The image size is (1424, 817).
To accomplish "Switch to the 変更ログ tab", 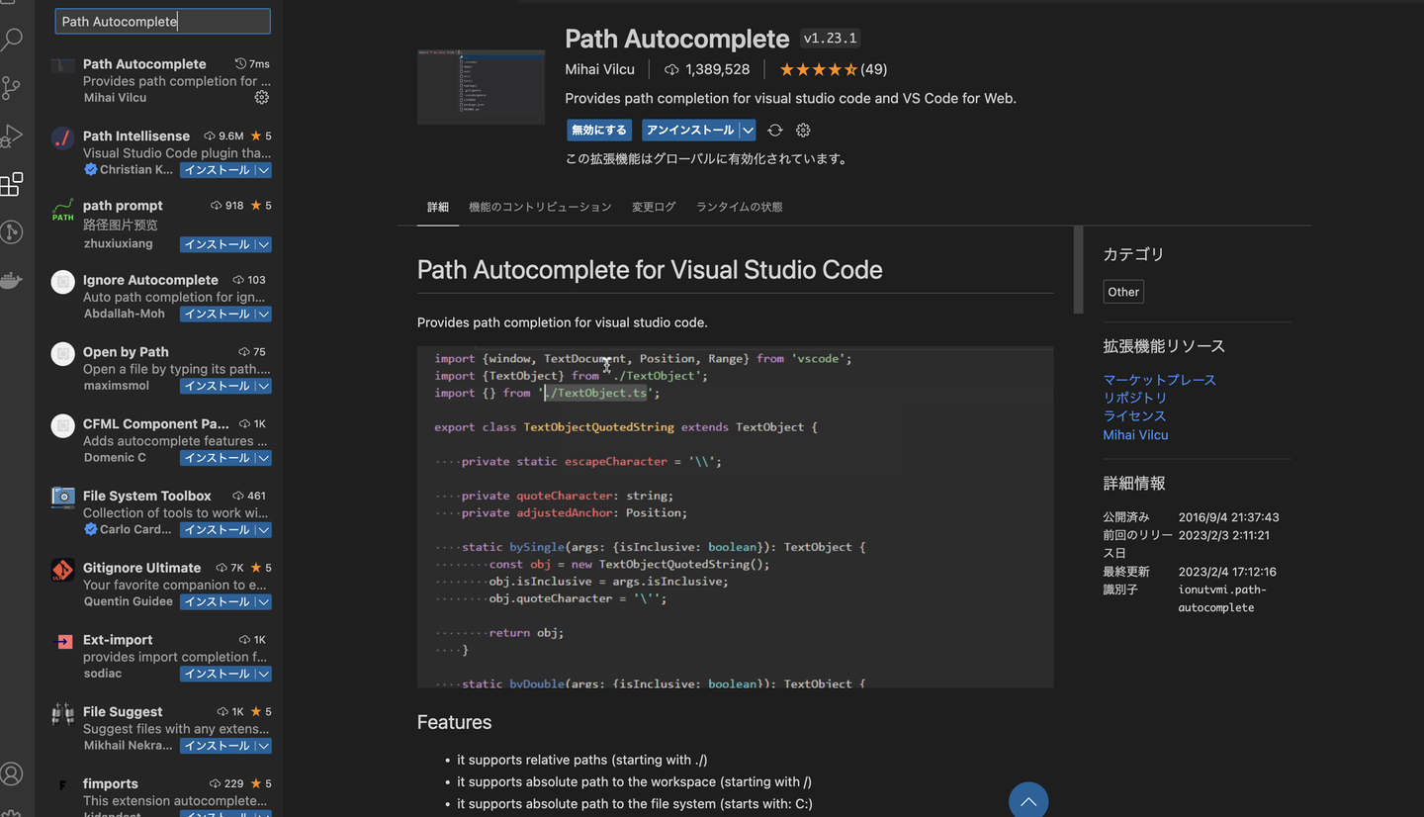I will click(x=654, y=207).
